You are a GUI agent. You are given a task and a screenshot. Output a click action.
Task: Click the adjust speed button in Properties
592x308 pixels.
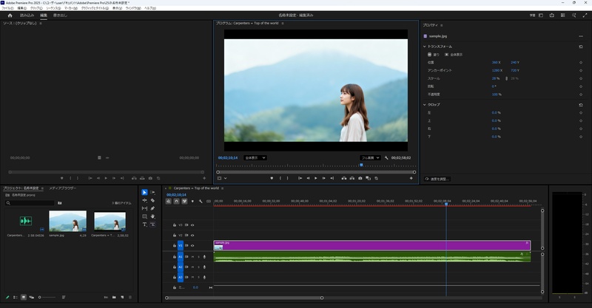[437, 179]
